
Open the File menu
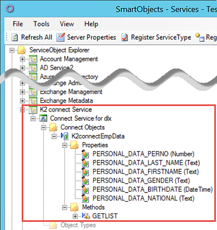point(18,24)
